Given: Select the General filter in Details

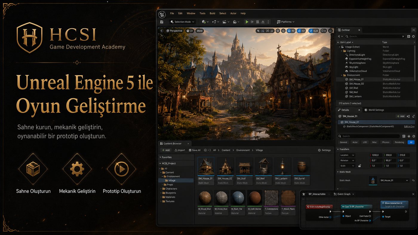Looking at the screenshot, I should coord(343,142).
